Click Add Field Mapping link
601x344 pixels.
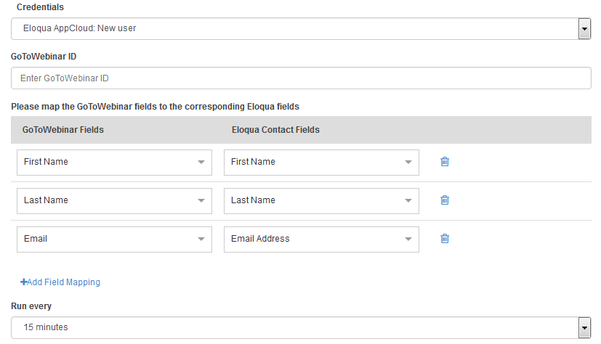click(60, 282)
